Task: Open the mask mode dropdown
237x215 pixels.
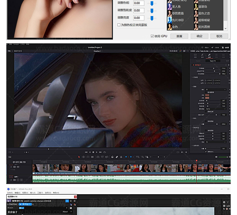Action: [216, 89]
